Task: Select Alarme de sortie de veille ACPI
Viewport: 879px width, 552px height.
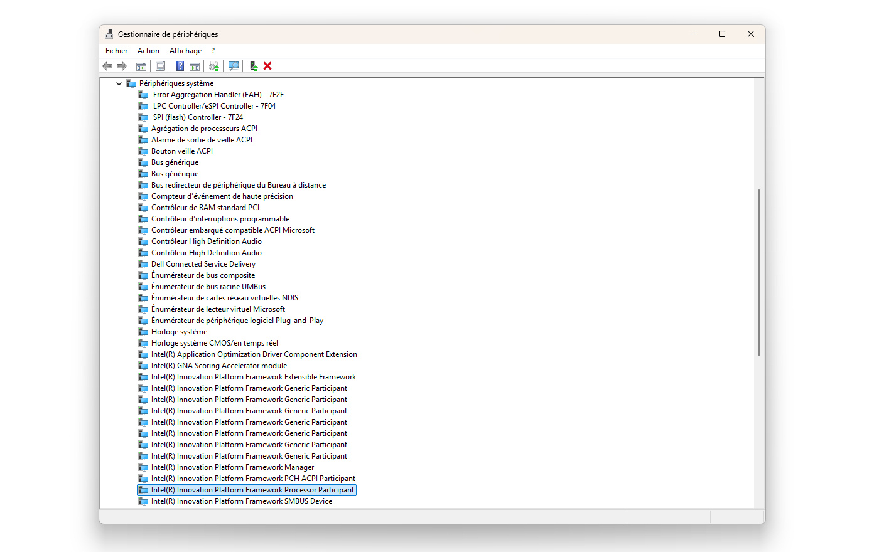Action: pyautogui.click(x=202, y=140)
